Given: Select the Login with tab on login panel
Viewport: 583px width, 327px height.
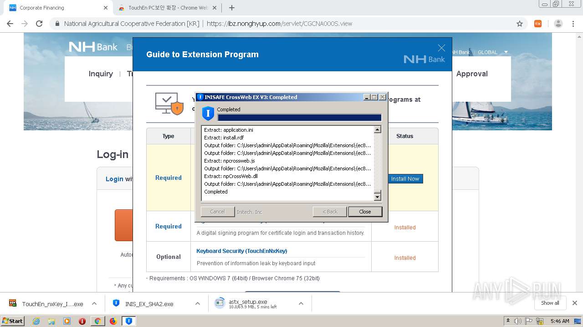Looking at the screenshot, I should click(x=119, y=179).
